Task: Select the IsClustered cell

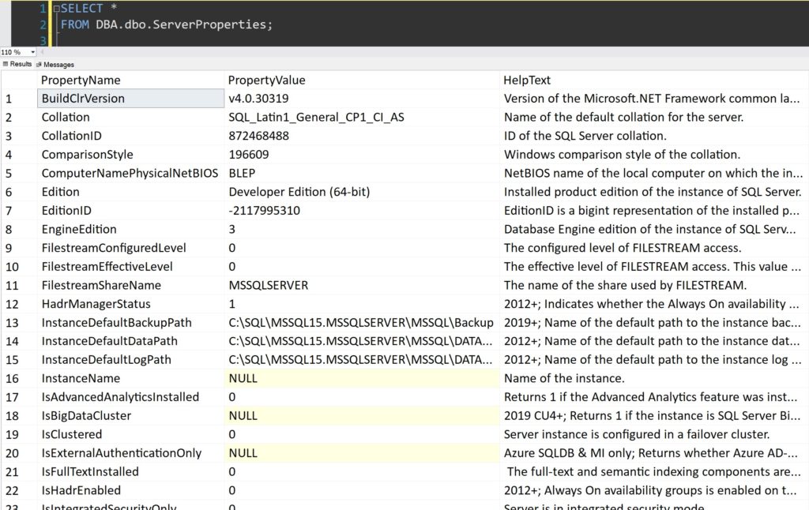Action: 131,434
